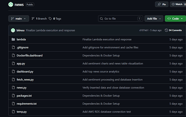Click the magnifier icon in Go to file

pyautogui.click(x=101, y=19)
